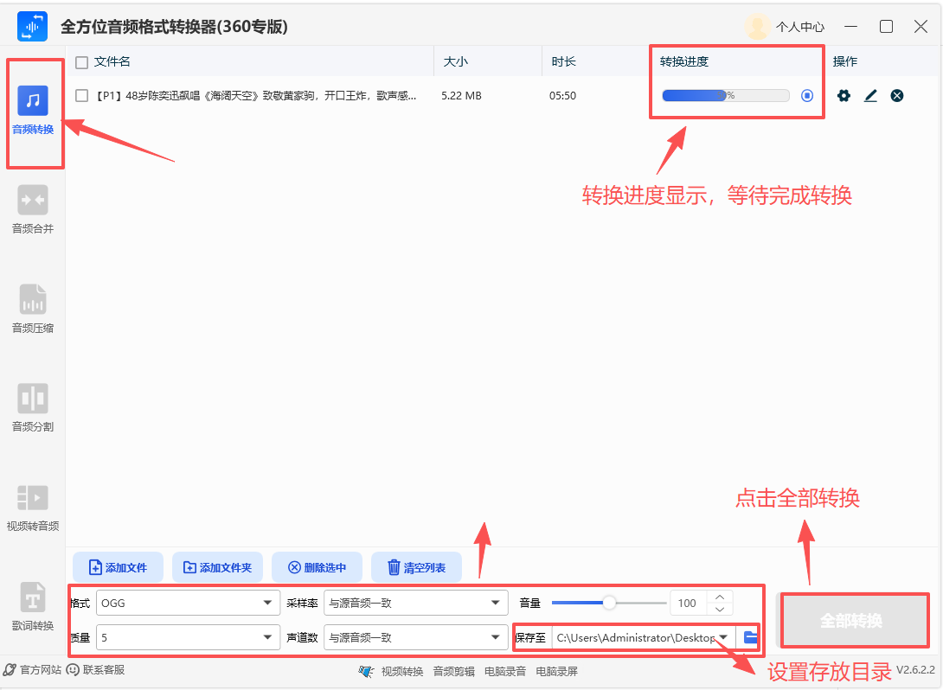Open settings gear for the audio file row
943x690 pixels.
coord(844,96)
